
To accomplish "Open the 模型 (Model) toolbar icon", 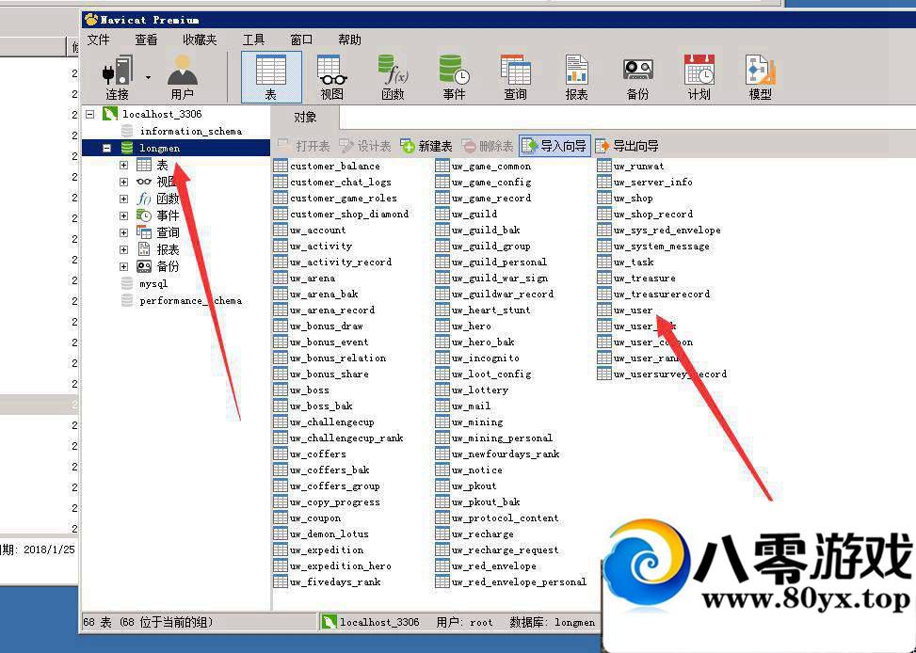I will pos(760,77).
